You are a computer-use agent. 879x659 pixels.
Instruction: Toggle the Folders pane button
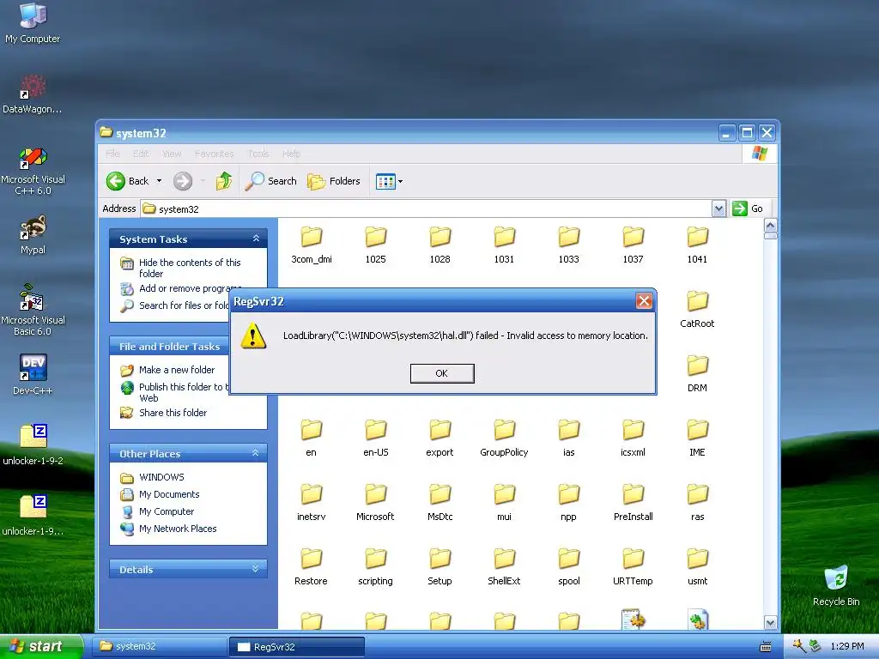pos(334,181)
